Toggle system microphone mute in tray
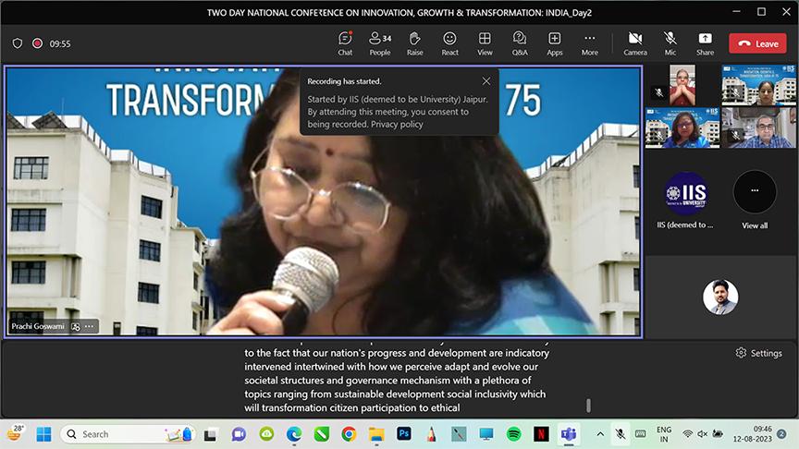Viewport: 799px width, 449px height. [x=620, y=433]
